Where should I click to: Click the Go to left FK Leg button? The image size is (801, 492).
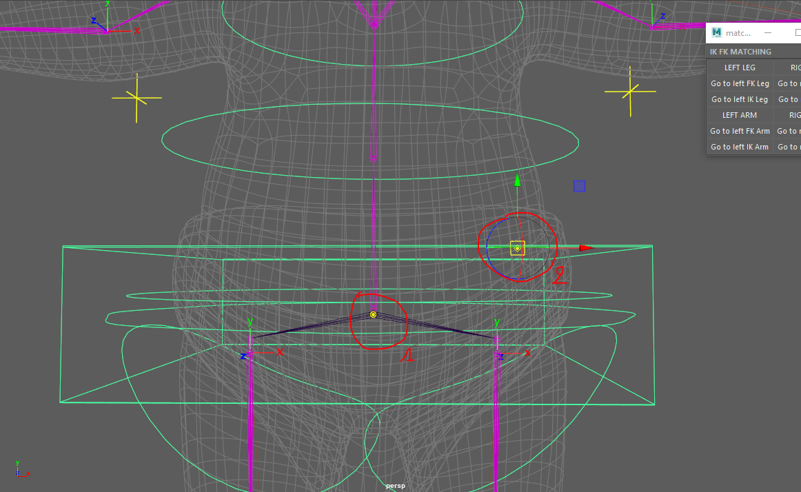pos(740,83)
